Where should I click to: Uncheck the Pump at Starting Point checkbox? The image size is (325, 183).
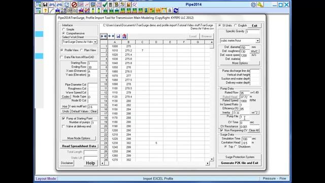pyautogui.click(x=63, y=118)
